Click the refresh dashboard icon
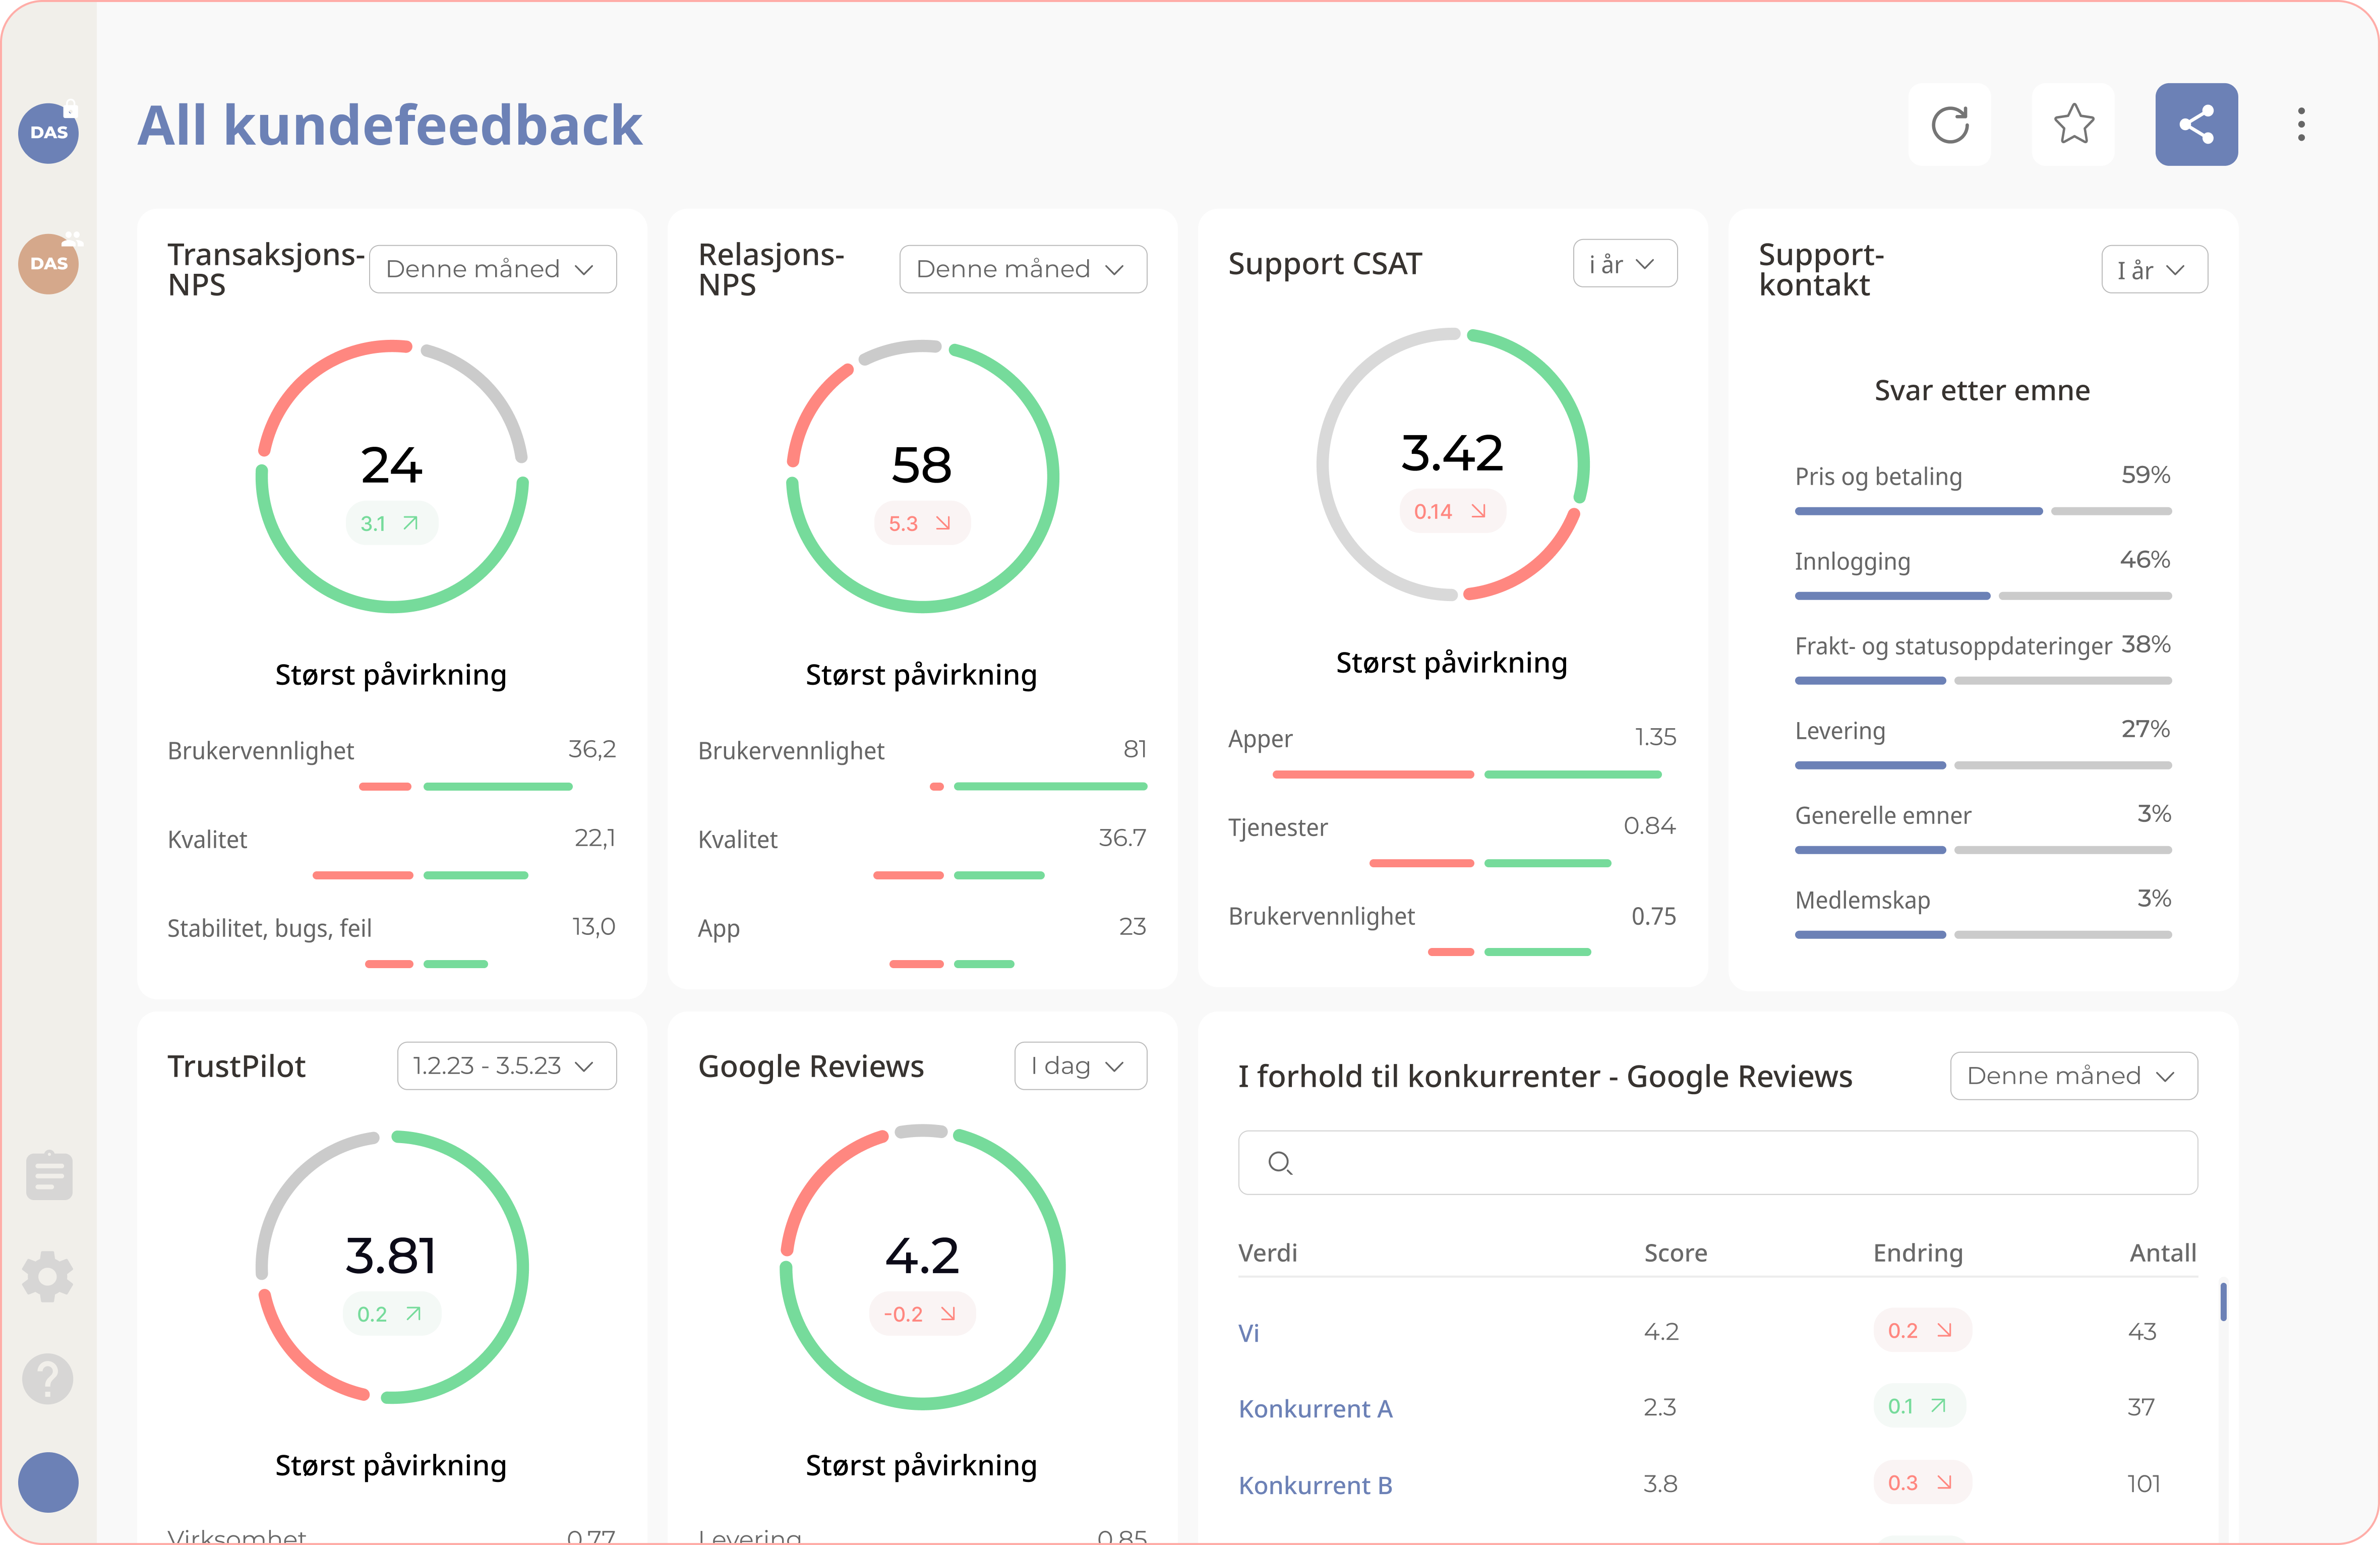This screenshot has width=2380, height=1545. coord(1949,125)
